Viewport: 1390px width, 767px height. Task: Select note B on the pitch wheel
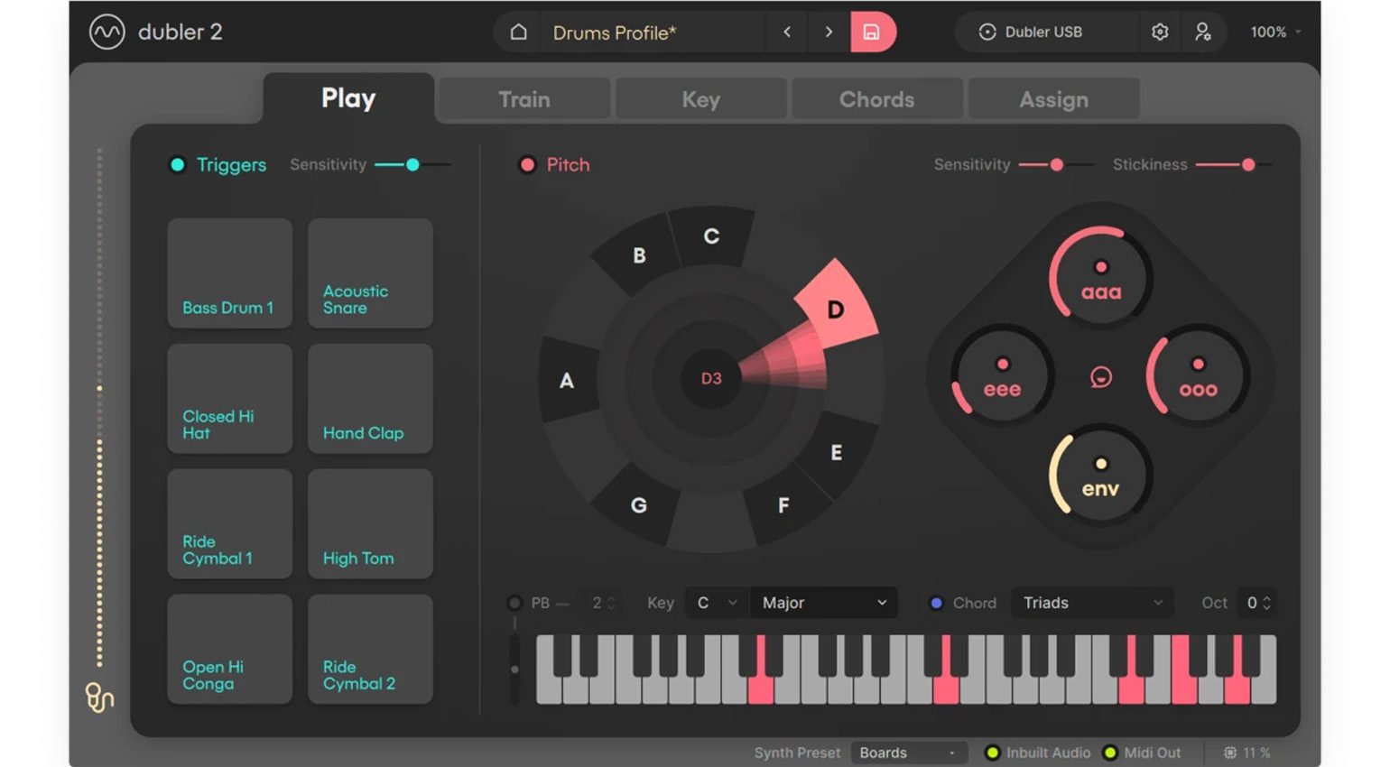tap(639, 256)
